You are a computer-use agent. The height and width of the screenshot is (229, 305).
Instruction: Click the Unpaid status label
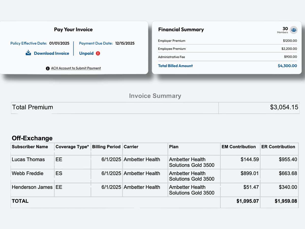[86, 53]
